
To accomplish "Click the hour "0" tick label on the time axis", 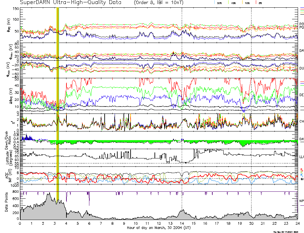I will 20,223.
